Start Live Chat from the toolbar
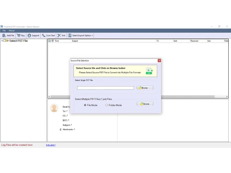Image resolution: width=231 pixels, height=173 pixels. click(49, 36)
